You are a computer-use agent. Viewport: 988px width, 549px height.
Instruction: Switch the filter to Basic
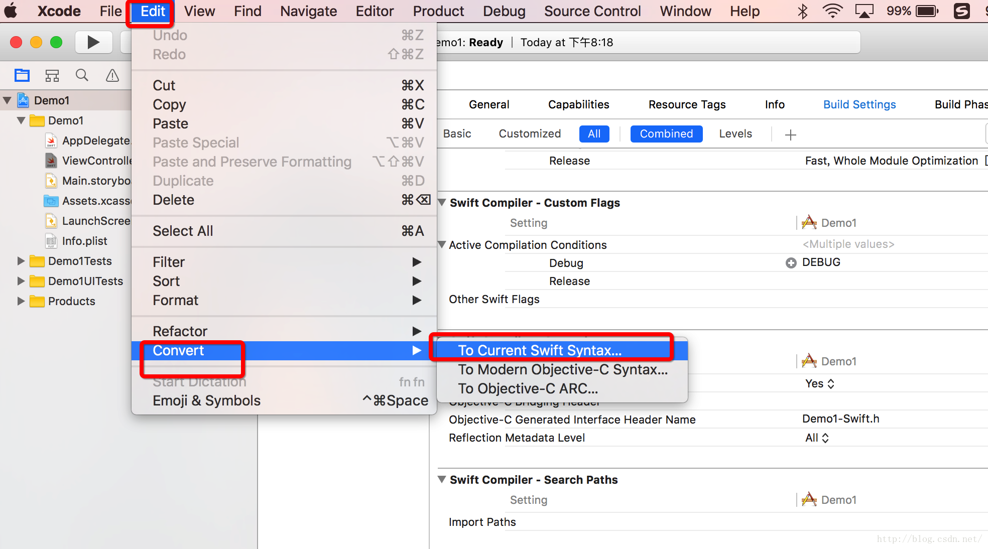(x=457, y=133)
